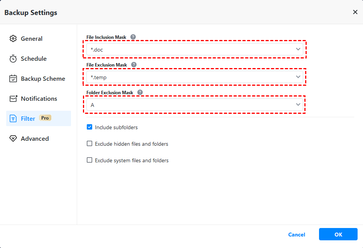Open the Backup Scheme section
Screen dimensions: 363x248
point(43,78)
